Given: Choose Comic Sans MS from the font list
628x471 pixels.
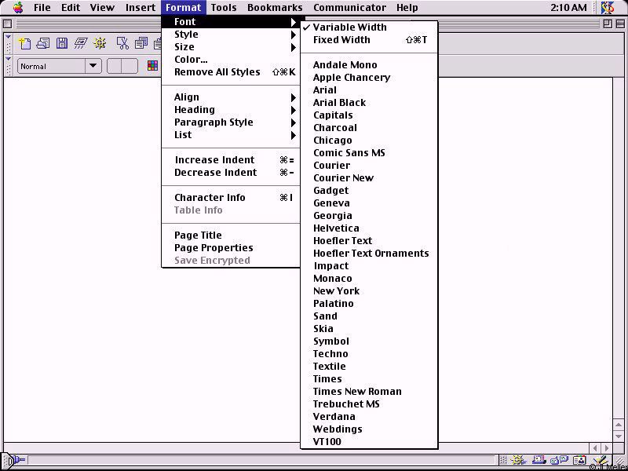Looking at the screenshot, I should click(349, 153).
